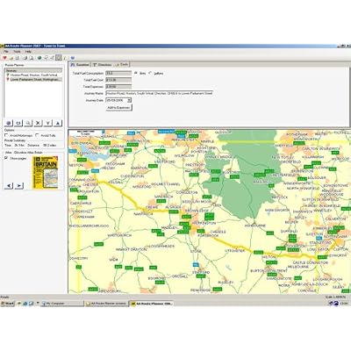Uncheck the Show pages checkbox
Image resolution: width=351 pixels, height=351 pixels.
6,158
